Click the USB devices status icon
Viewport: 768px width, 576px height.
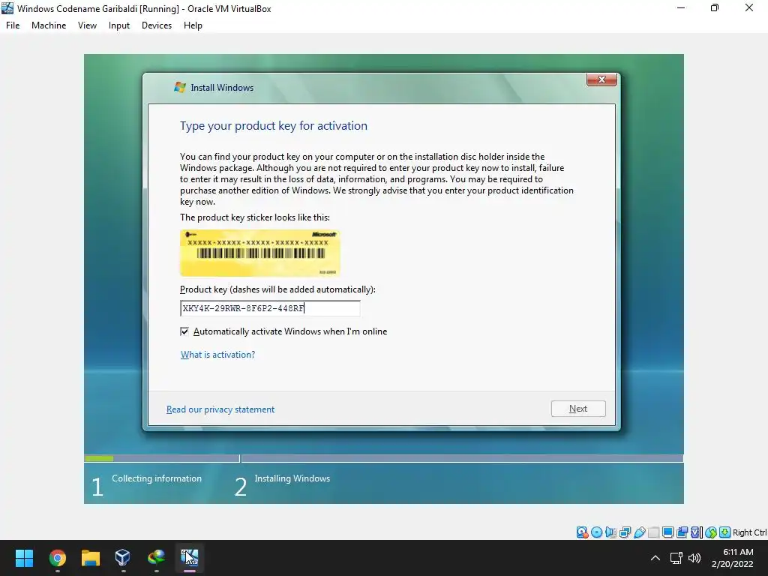[639, 532]
